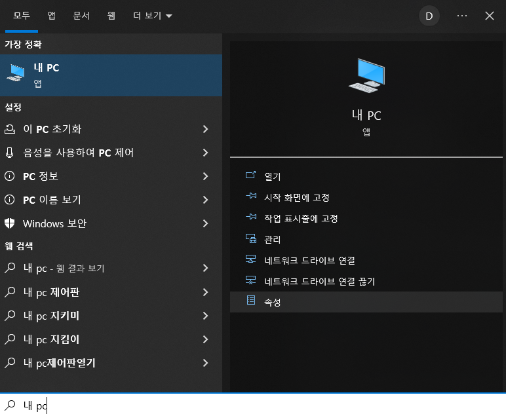Choose 네트워크 드라이브 연결 끊기
The image size is (506, 414).
[366, 281]
